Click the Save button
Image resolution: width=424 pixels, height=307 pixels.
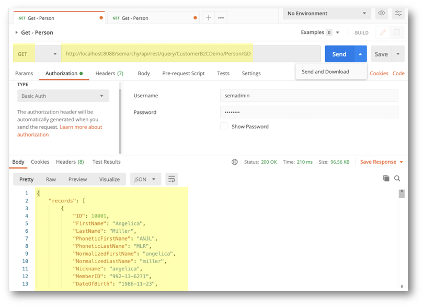(x=381, y=54)
